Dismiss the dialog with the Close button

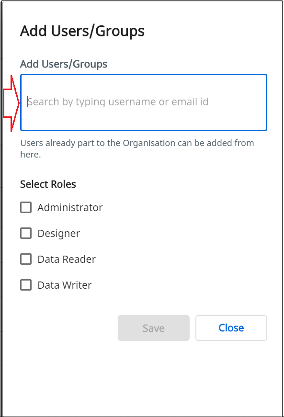click(x=231, y=328)
